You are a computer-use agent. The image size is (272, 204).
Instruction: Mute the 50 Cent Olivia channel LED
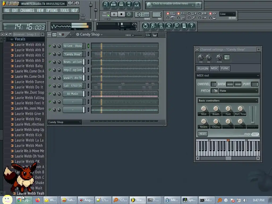click(50, 46)
